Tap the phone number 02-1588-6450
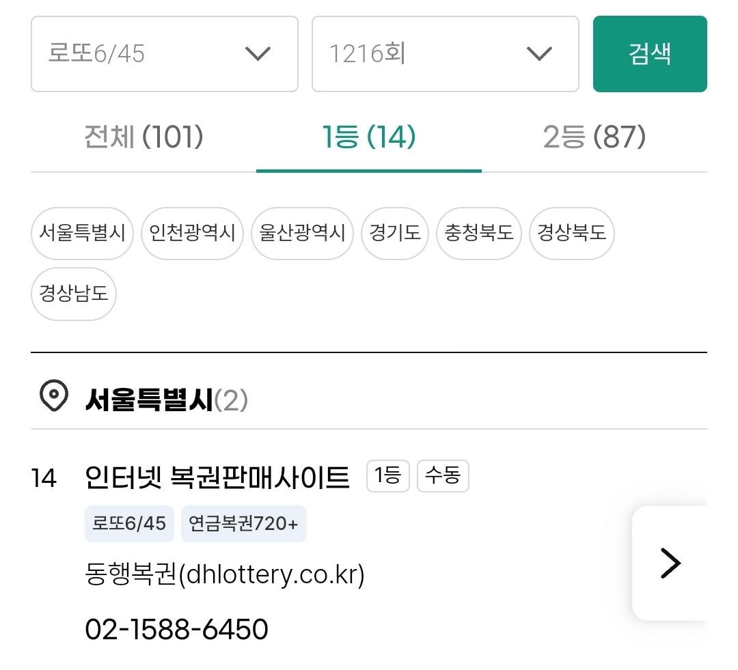This screenshot has width=738, height=670. (176, 629)
